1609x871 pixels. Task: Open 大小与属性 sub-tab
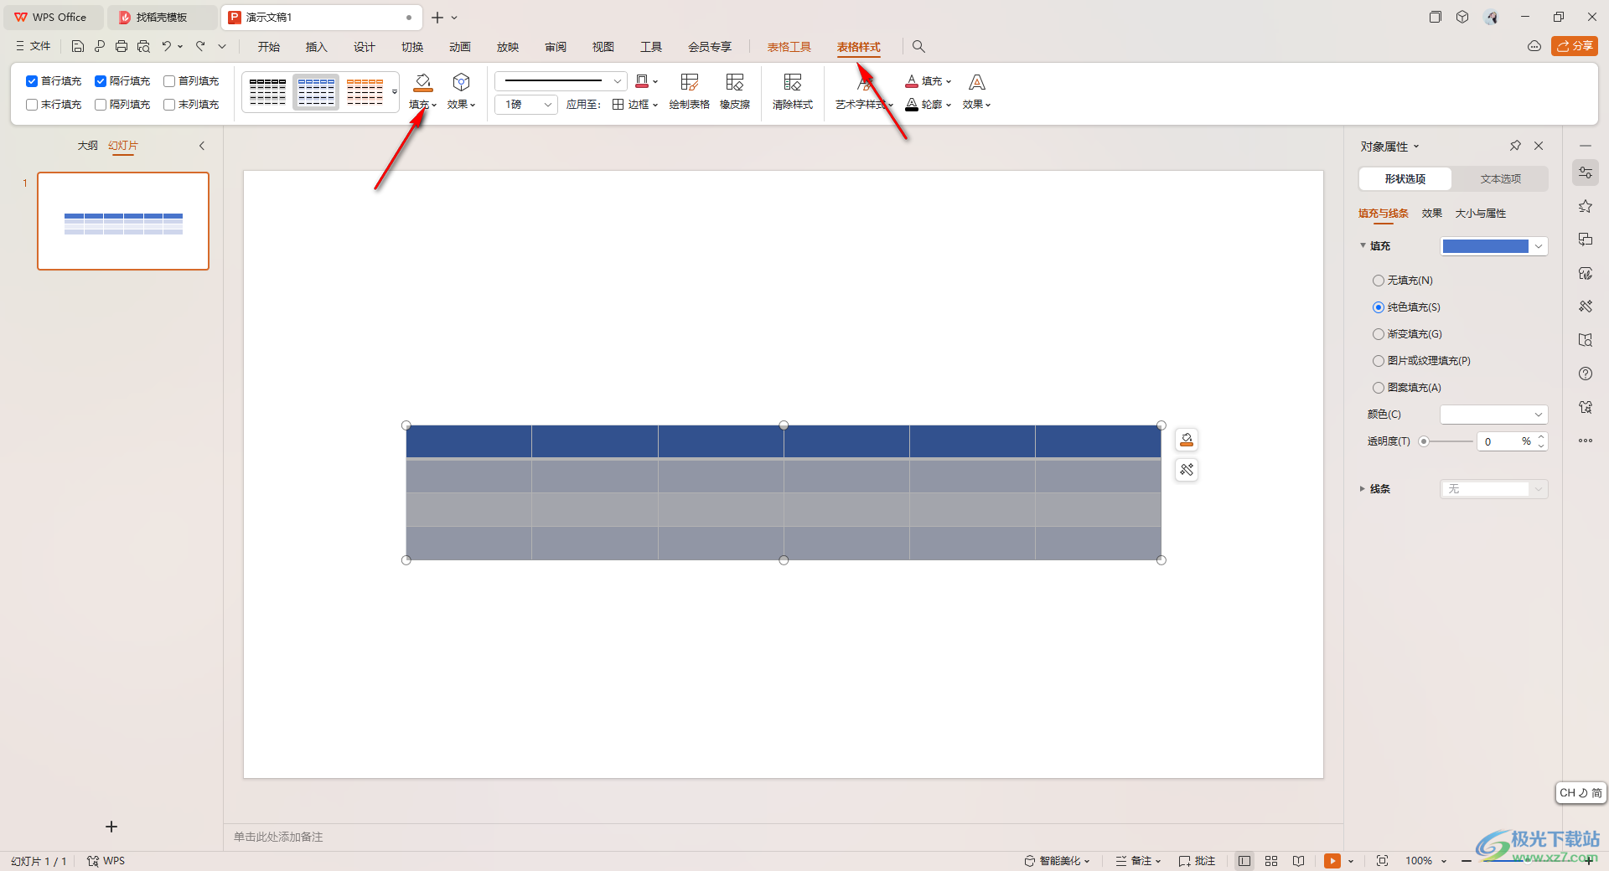tap(1481, 214)
